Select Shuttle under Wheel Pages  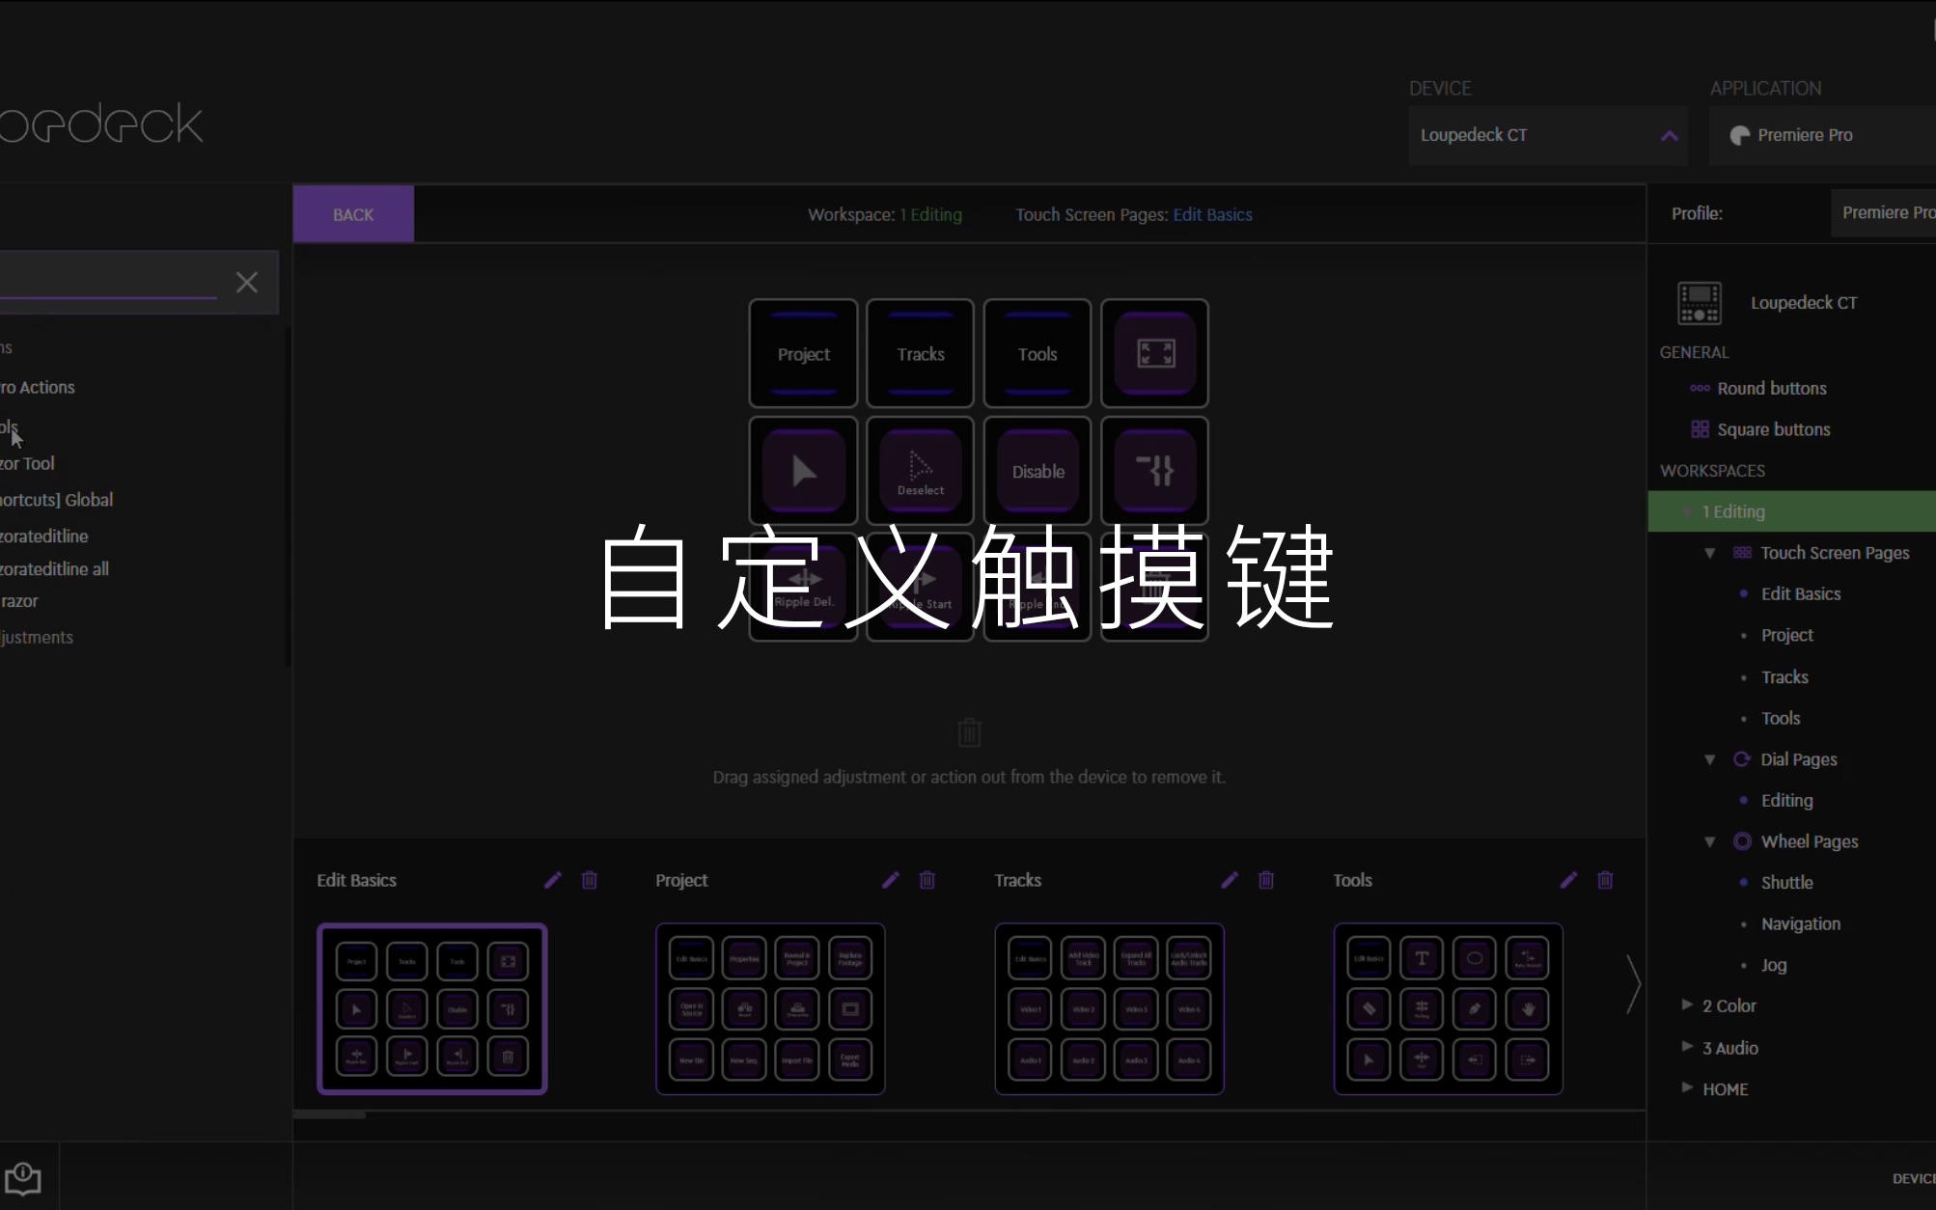tap(1787, 882)
